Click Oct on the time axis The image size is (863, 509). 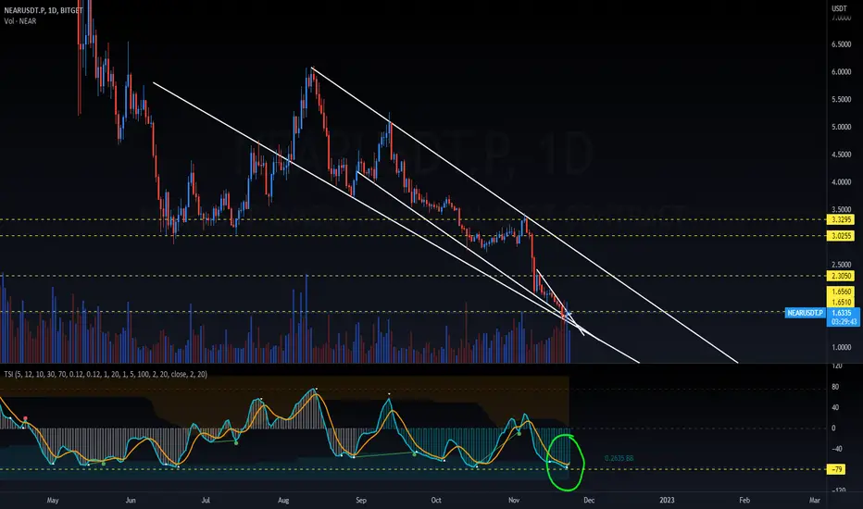click(x=436, y=500)
